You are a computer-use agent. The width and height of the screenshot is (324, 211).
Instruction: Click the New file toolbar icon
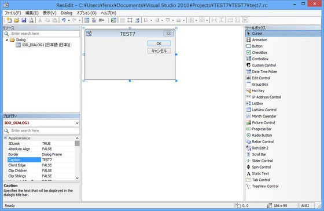[x=9, y=20]
